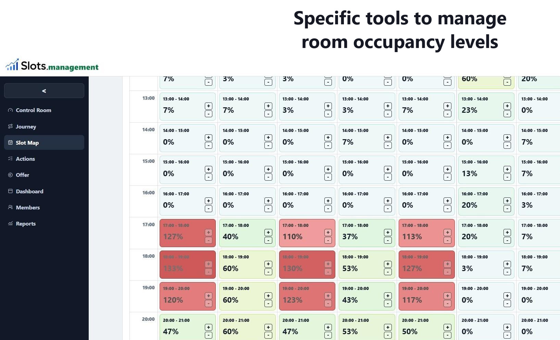The width and height of the screenshot is (560, 340).
Task: Click the Members people icon
Action: (10, 207)
